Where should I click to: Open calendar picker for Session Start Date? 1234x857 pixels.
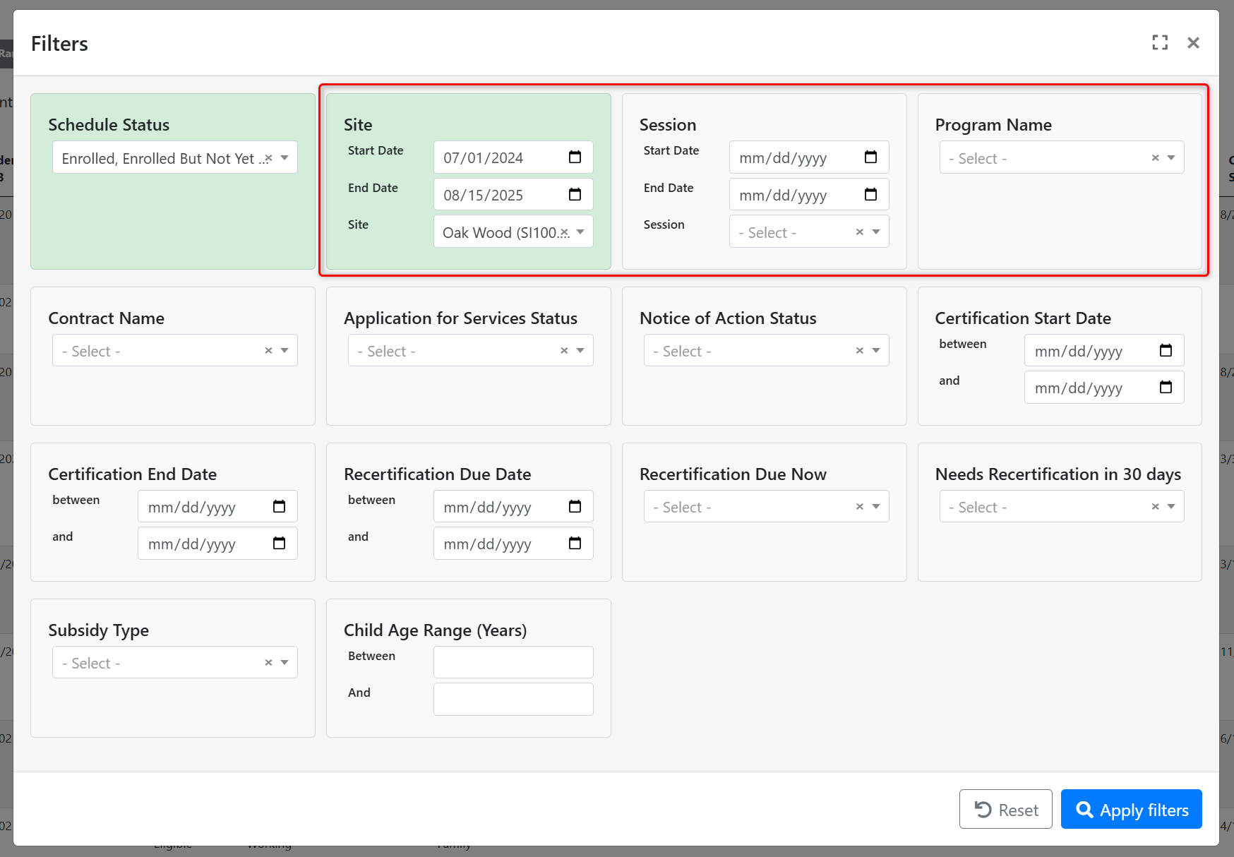point(870,157)
